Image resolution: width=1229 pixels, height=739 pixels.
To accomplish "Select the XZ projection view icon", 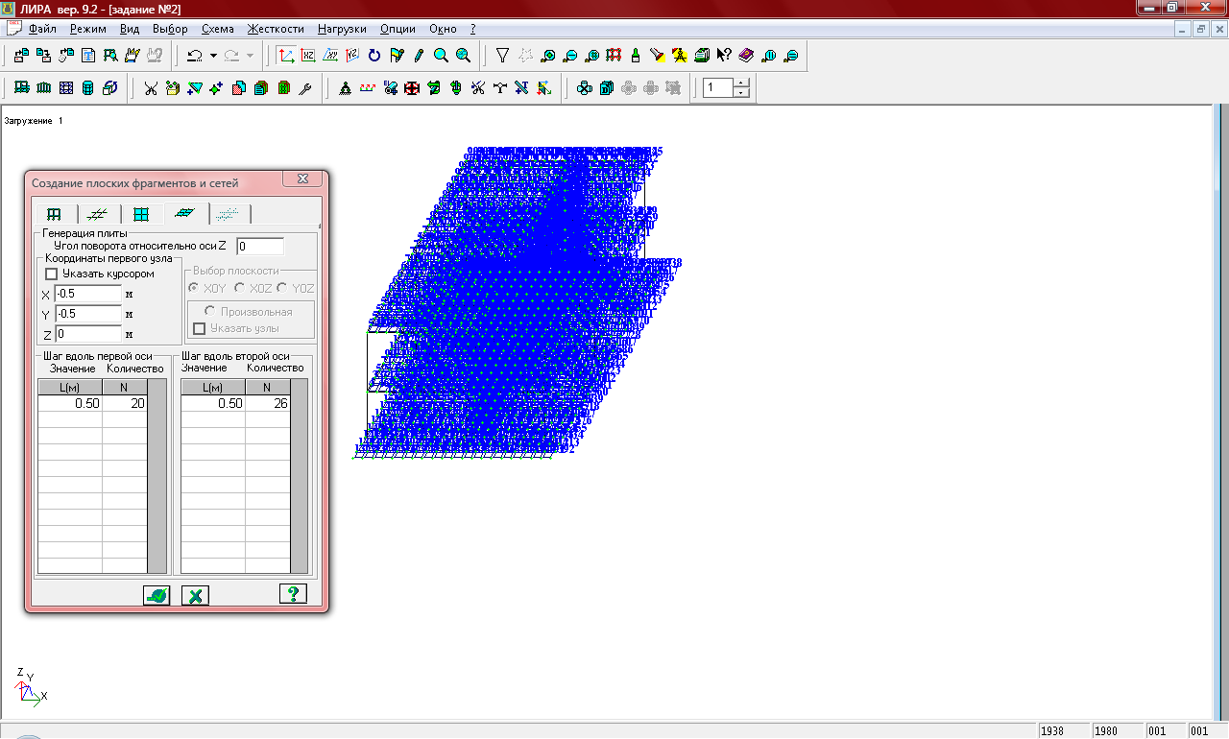I will pyautogui.click(x=308, y=56).
